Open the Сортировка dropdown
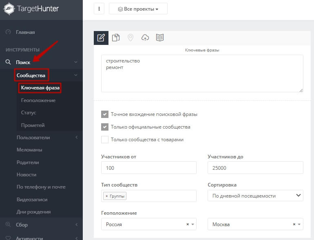This screenshot has width=314, height=240. (255, 196)
